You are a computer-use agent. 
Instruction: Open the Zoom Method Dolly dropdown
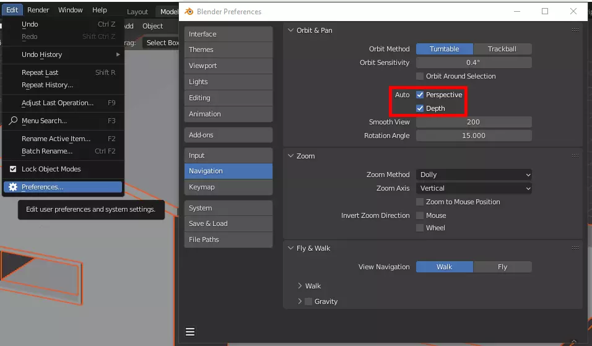(474, 175)
